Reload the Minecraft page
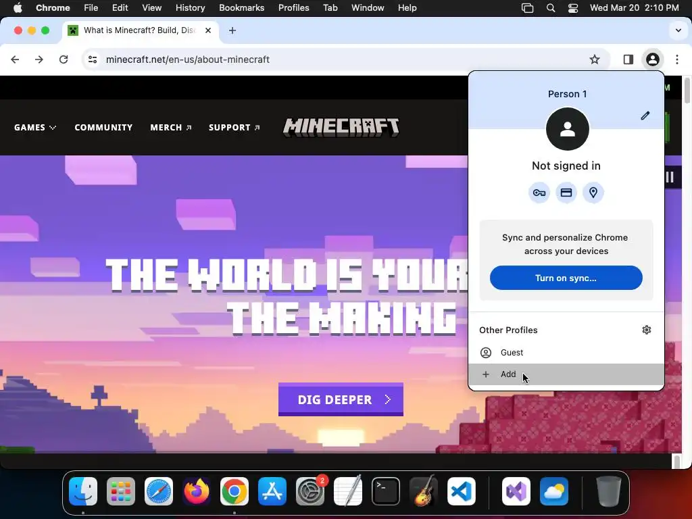This screenshot has height=519, width=692. click(x=64, y=59)
